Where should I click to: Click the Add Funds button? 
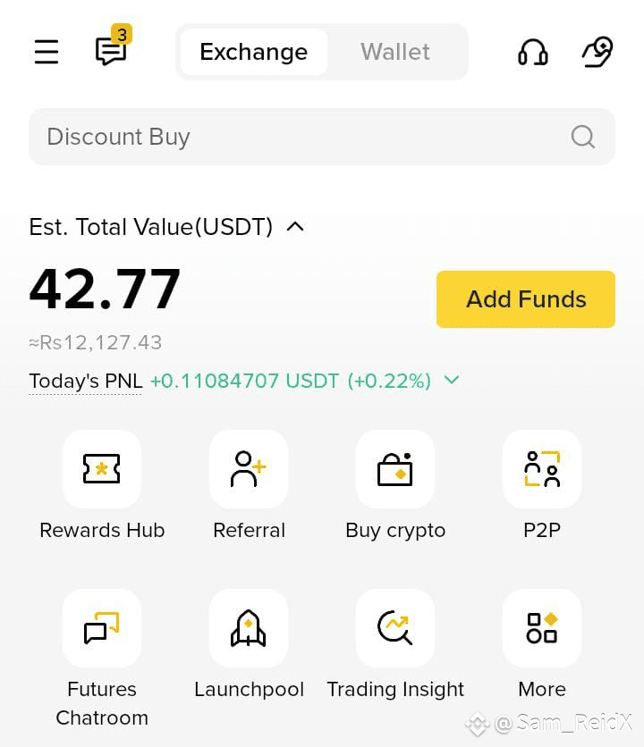[526, 299]
